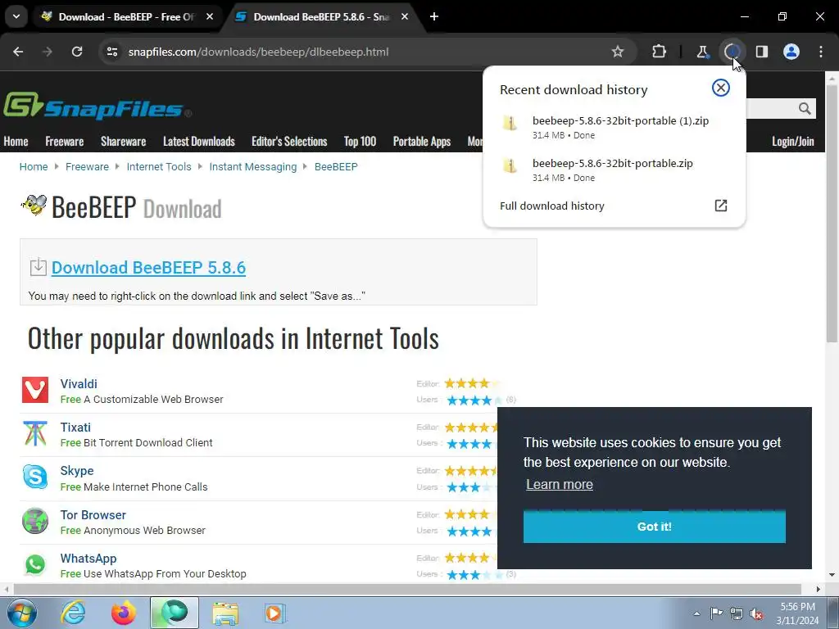This screenshot has height=629, width=839.
Task: Open beebeep-5.8.6-32bit-portable (1).zip download
Action: coord(614,127)
